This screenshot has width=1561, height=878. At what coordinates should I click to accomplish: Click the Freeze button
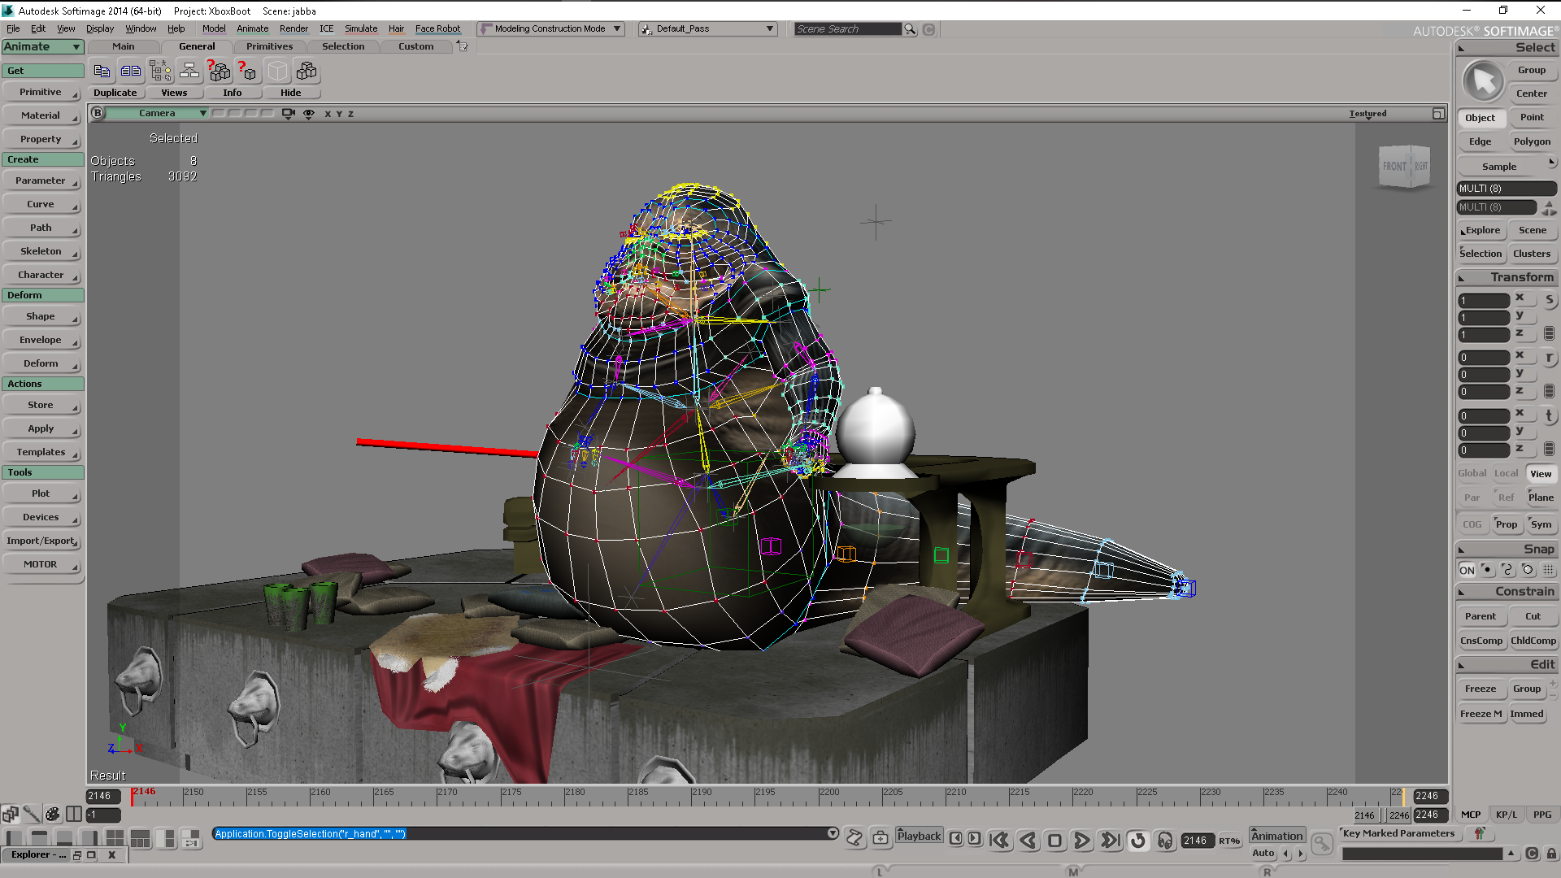pos(1481,689)
